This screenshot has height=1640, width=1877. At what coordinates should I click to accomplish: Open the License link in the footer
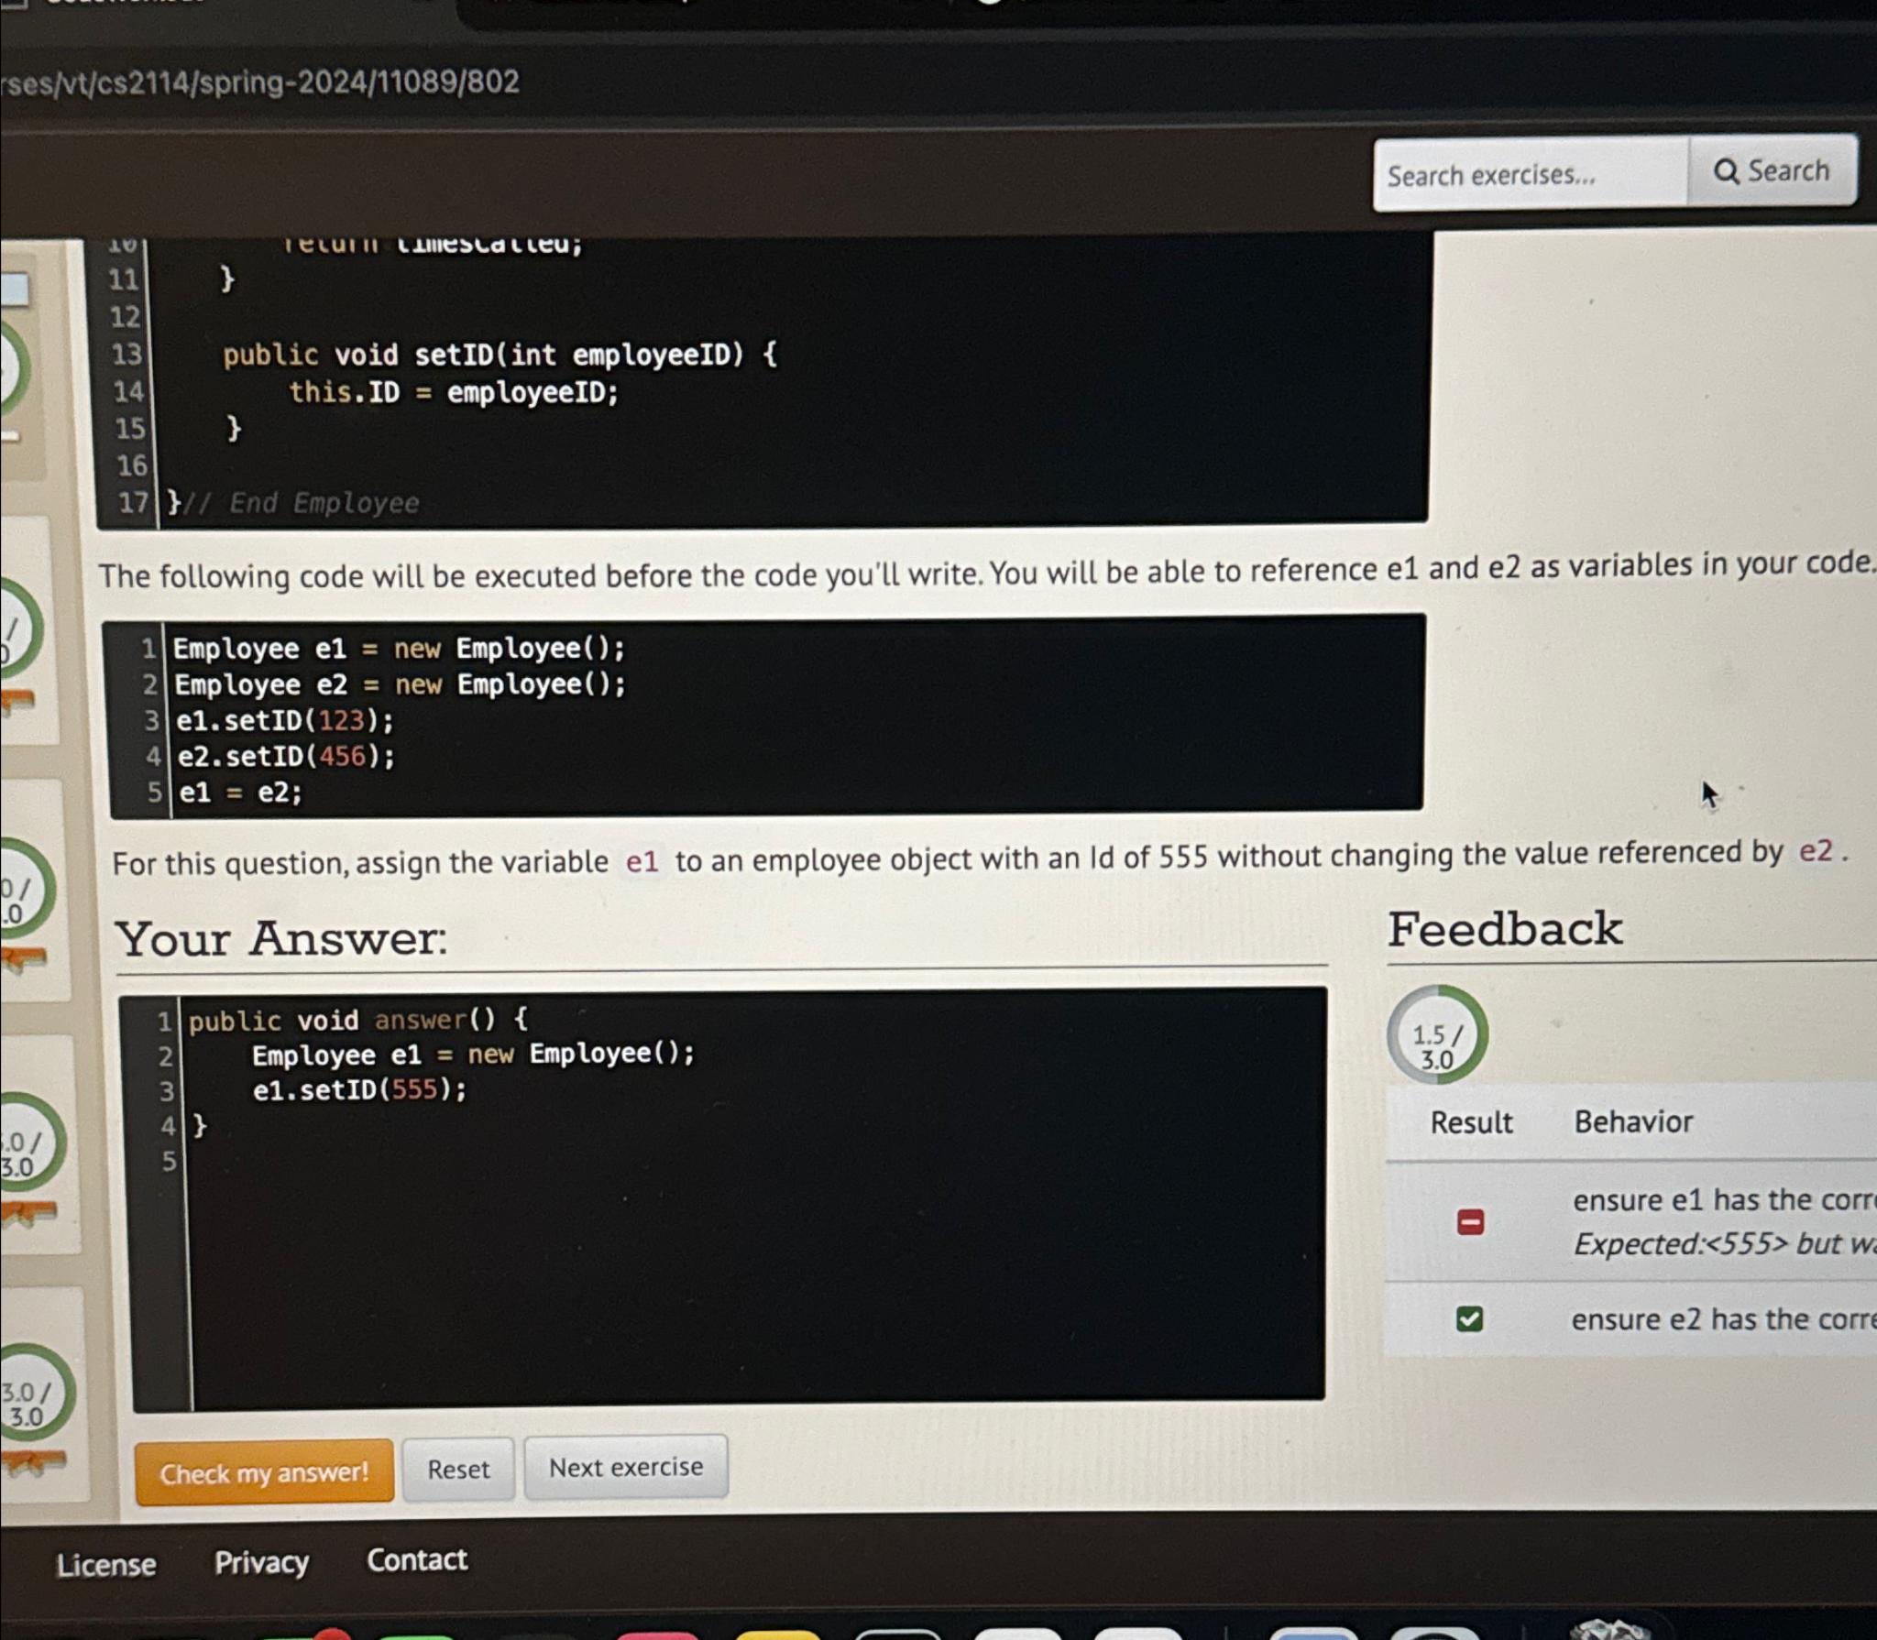(x=106, y=1561)
